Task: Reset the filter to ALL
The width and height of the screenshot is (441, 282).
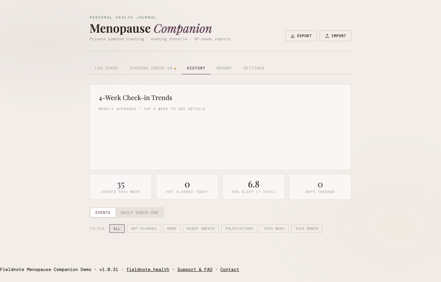Action: (117, 228)
